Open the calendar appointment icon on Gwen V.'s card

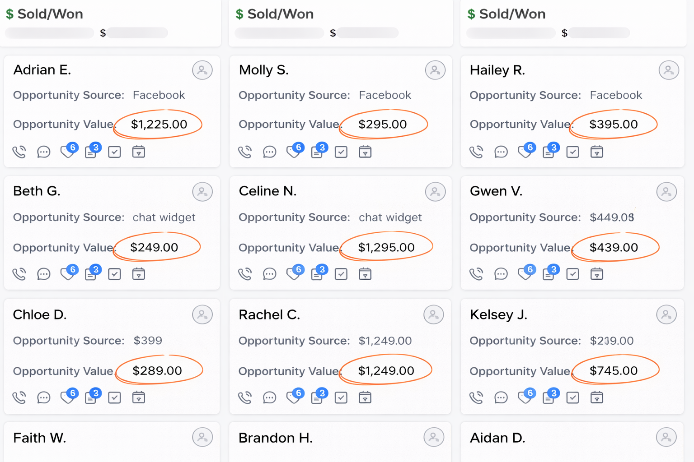tap(596, 274)
